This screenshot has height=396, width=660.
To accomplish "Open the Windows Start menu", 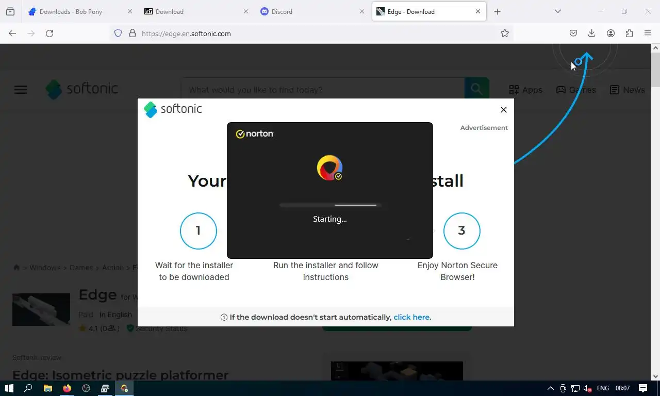I will pos(9,388).
